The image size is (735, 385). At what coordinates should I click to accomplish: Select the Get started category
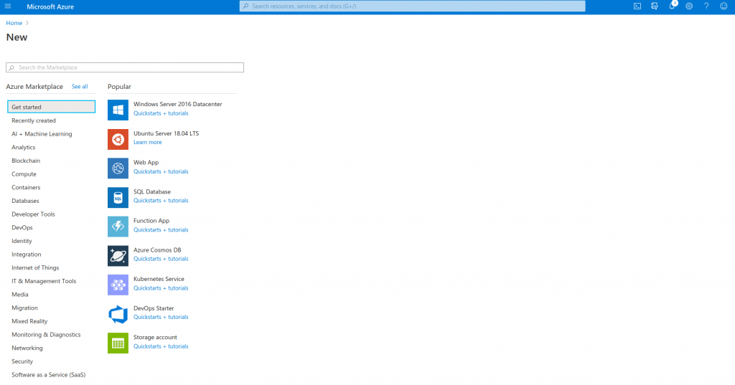51,107
